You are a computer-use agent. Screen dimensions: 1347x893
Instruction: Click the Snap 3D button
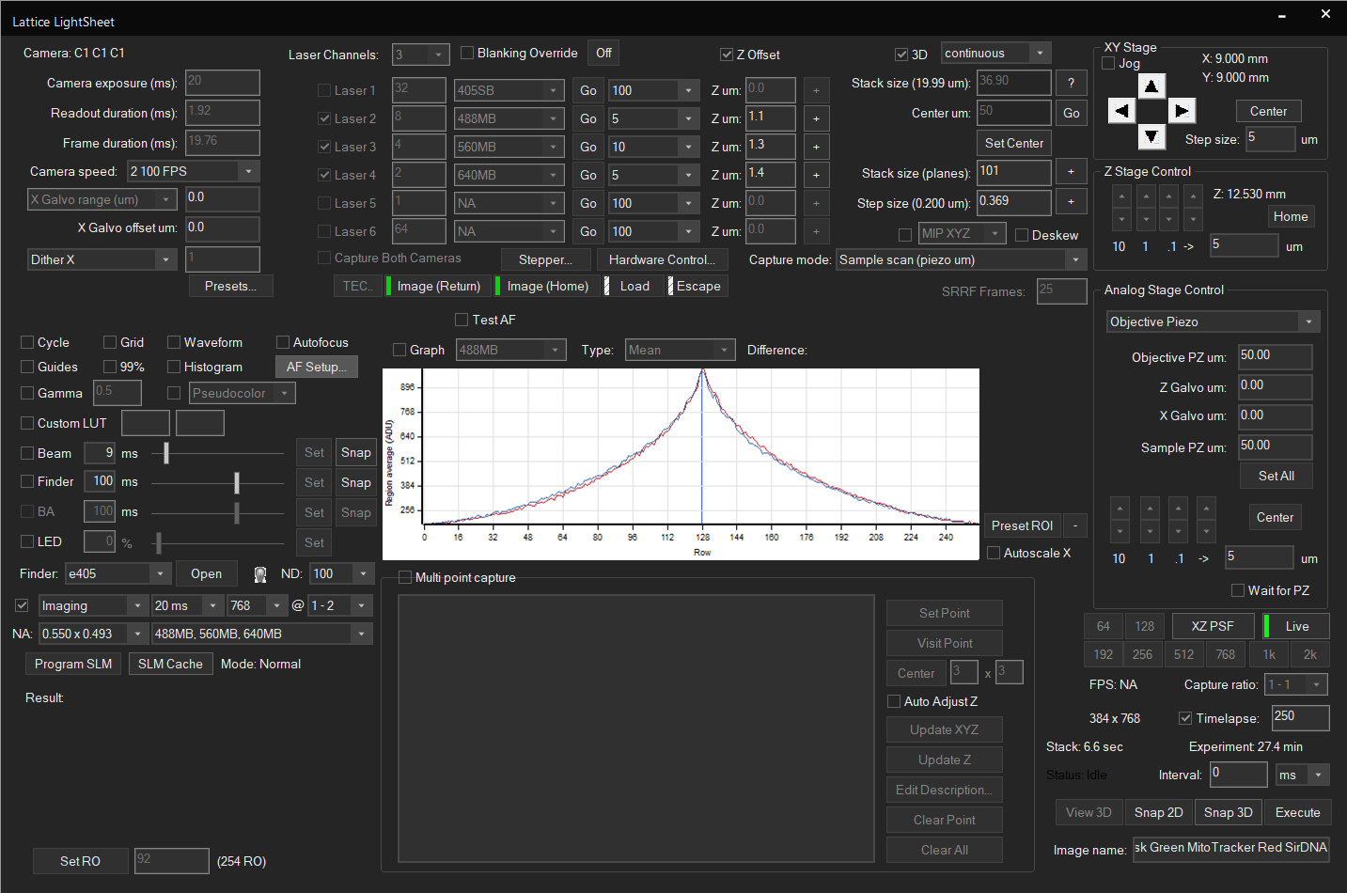(x=1228, y=812)
